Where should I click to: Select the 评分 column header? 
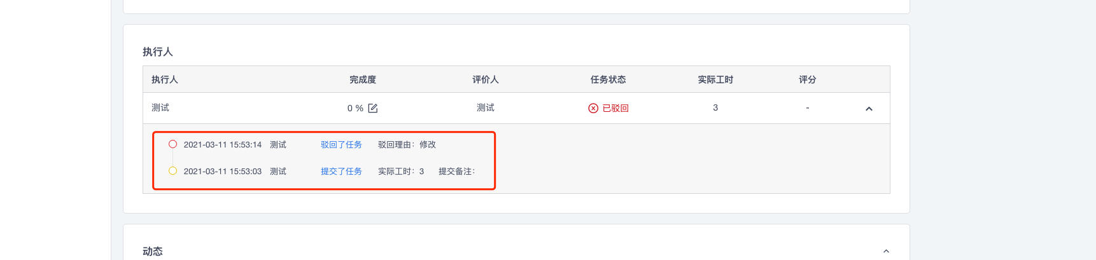(808, 79)
